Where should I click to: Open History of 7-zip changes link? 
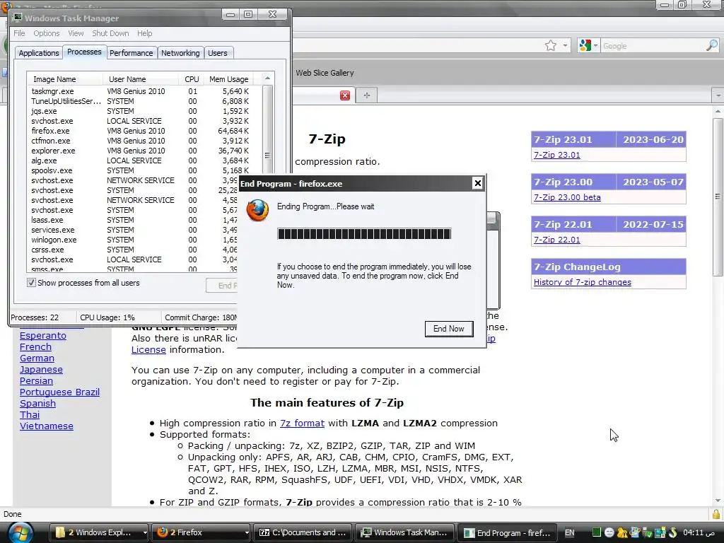(583, 282)
